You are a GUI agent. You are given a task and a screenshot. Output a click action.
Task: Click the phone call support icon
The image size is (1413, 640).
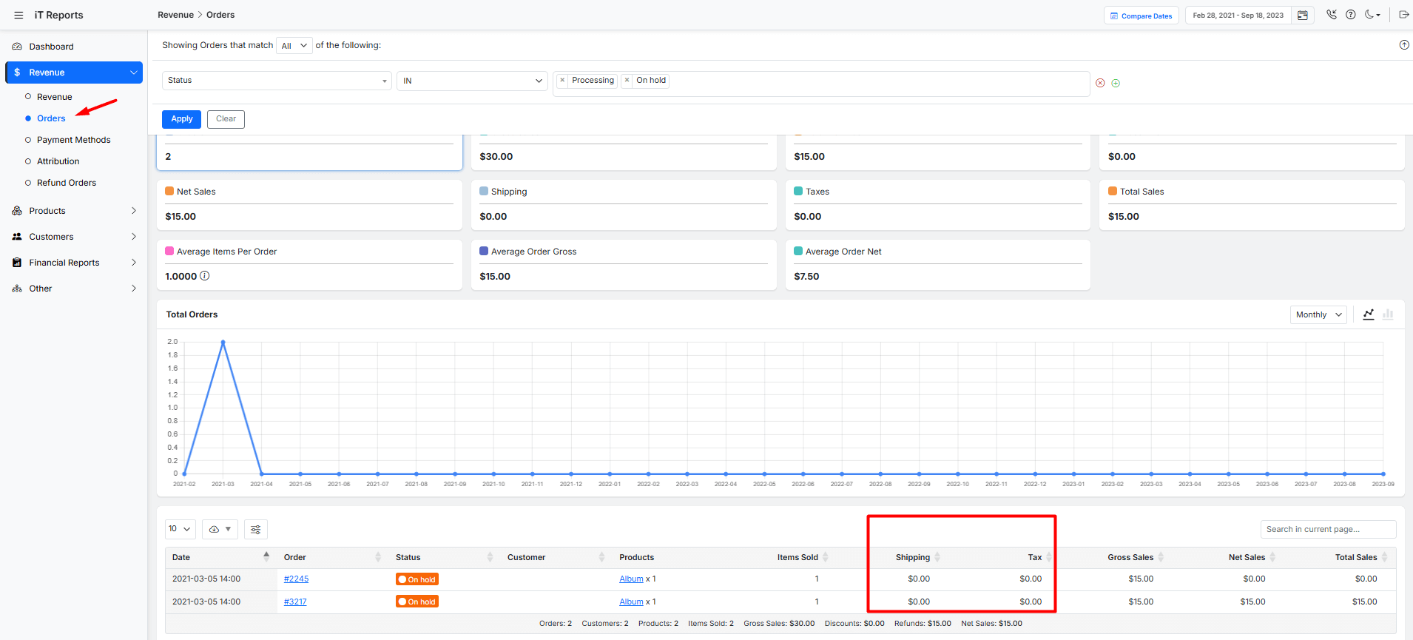click(x=1332, y=15)
